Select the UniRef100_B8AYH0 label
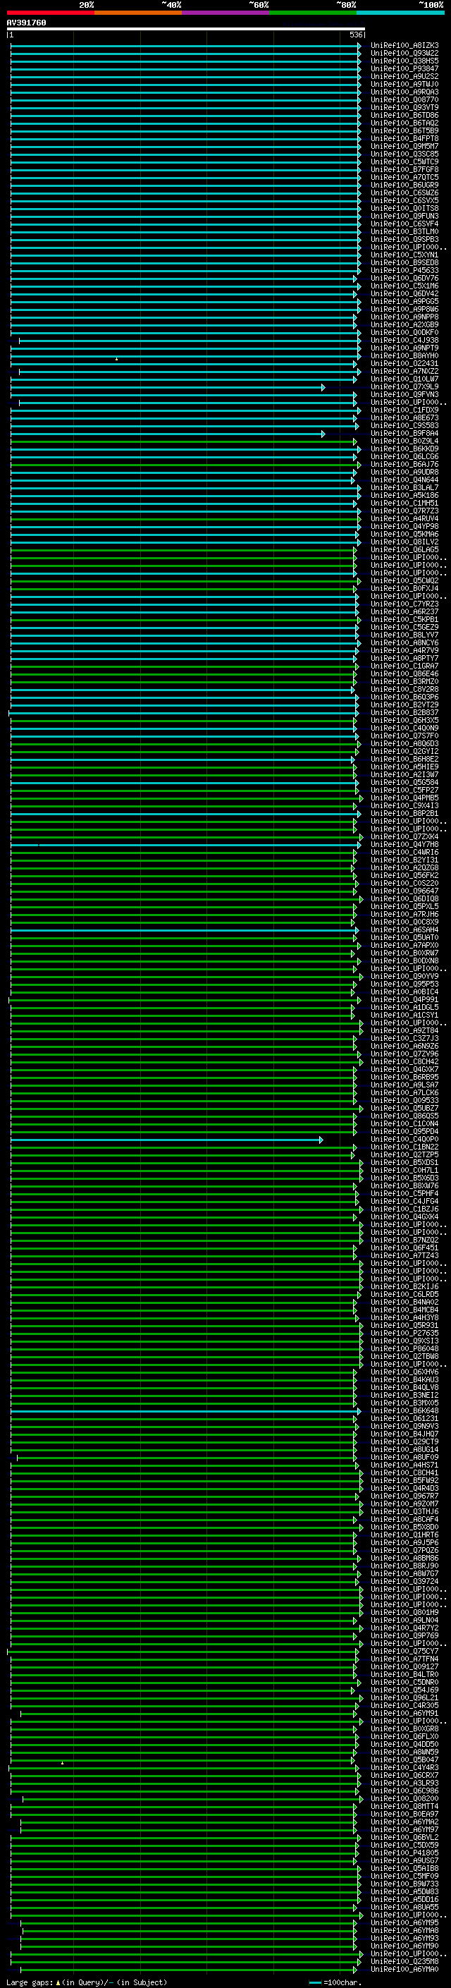 pos(404,355)
